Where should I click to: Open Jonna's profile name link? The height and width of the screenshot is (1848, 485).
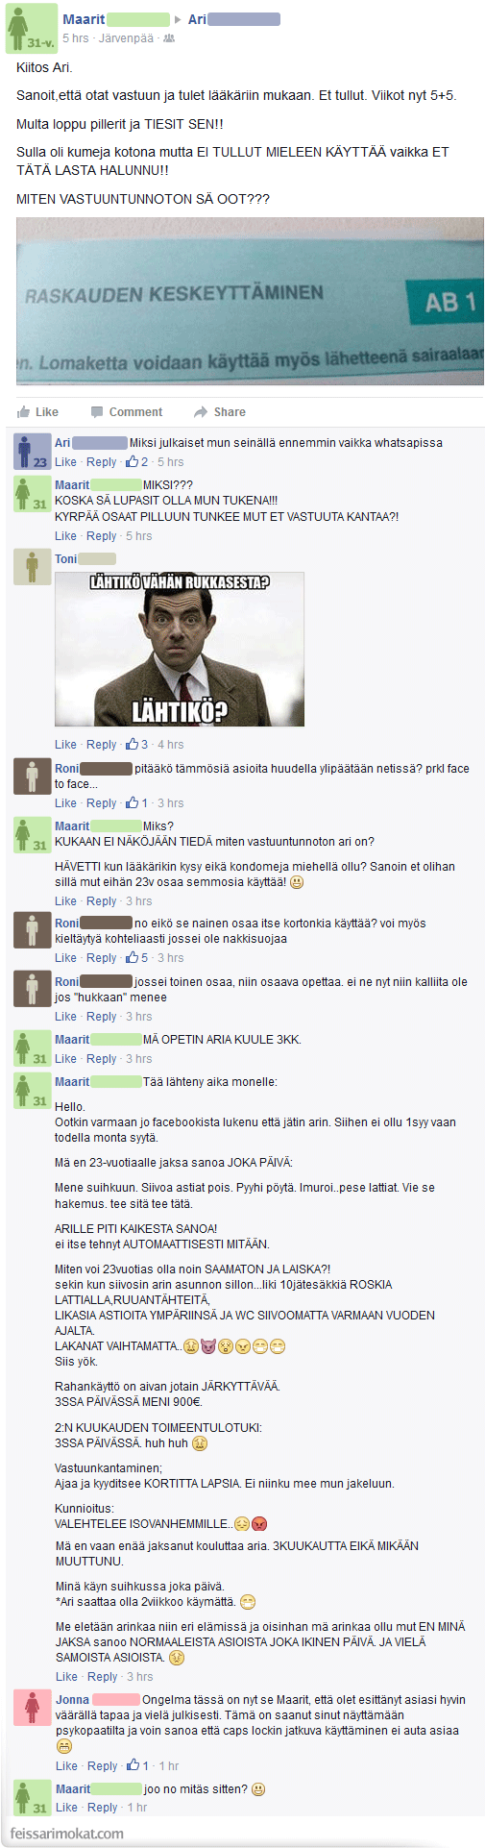click(72, 1700)
